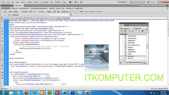Open the Modify menu
The image size is (169, 95).
click(29, 2)
